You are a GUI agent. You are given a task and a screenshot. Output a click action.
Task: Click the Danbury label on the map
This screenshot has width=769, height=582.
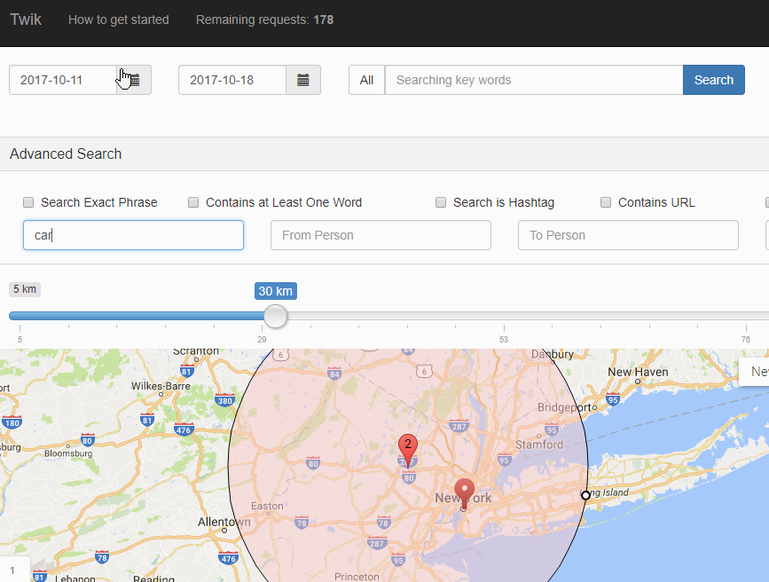pos(553,354)
